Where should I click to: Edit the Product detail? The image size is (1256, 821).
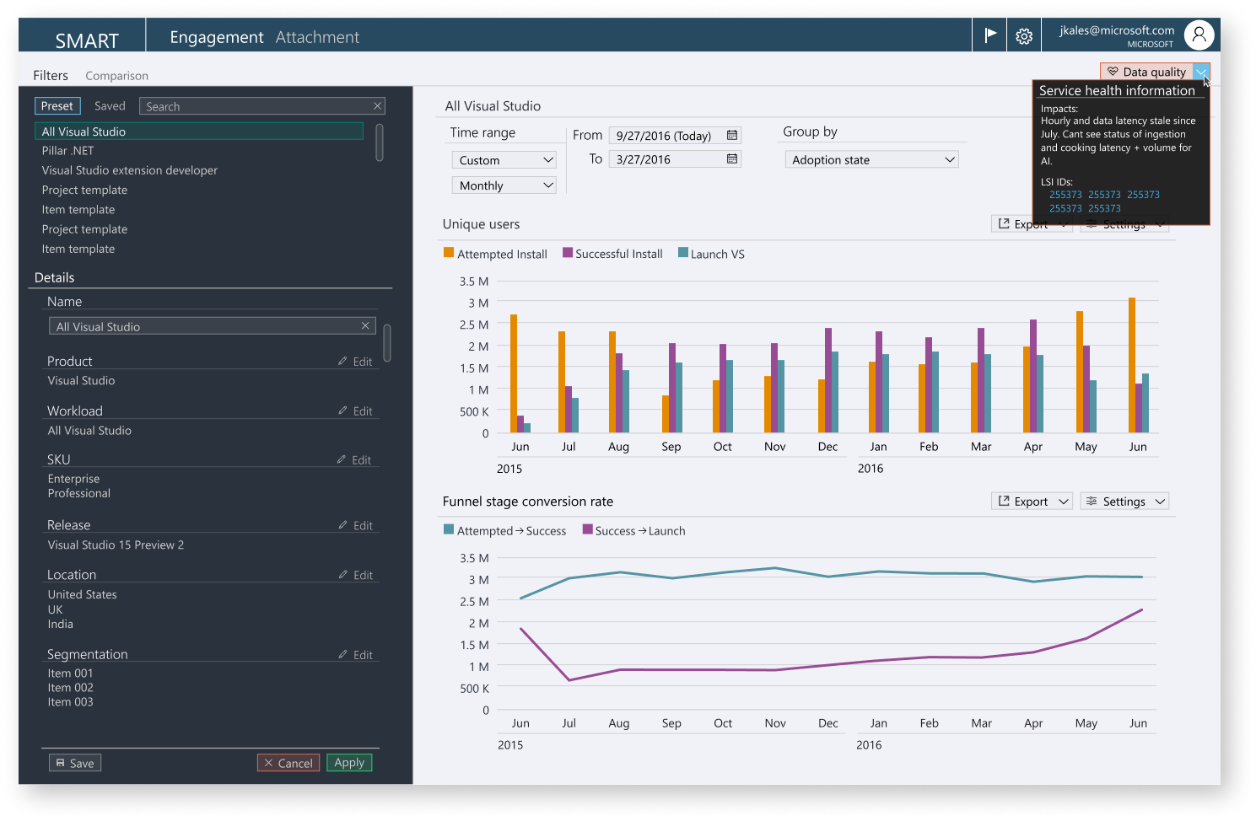point(355,362)
